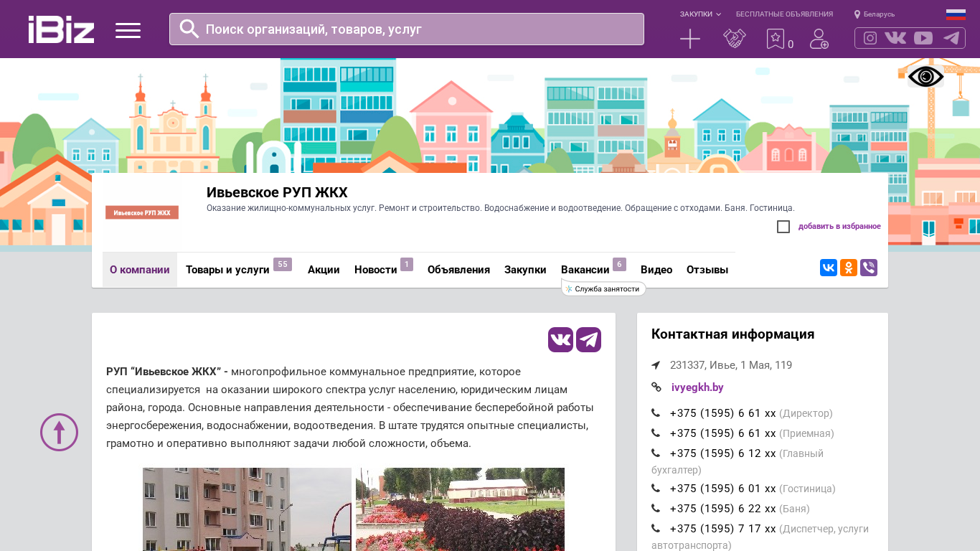This screenshot has width=980, height=551.
Task: Click the magnifier search icon
Action: point(189,29)
